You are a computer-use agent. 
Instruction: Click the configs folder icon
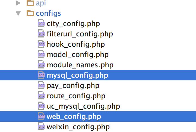pos(30,13)
